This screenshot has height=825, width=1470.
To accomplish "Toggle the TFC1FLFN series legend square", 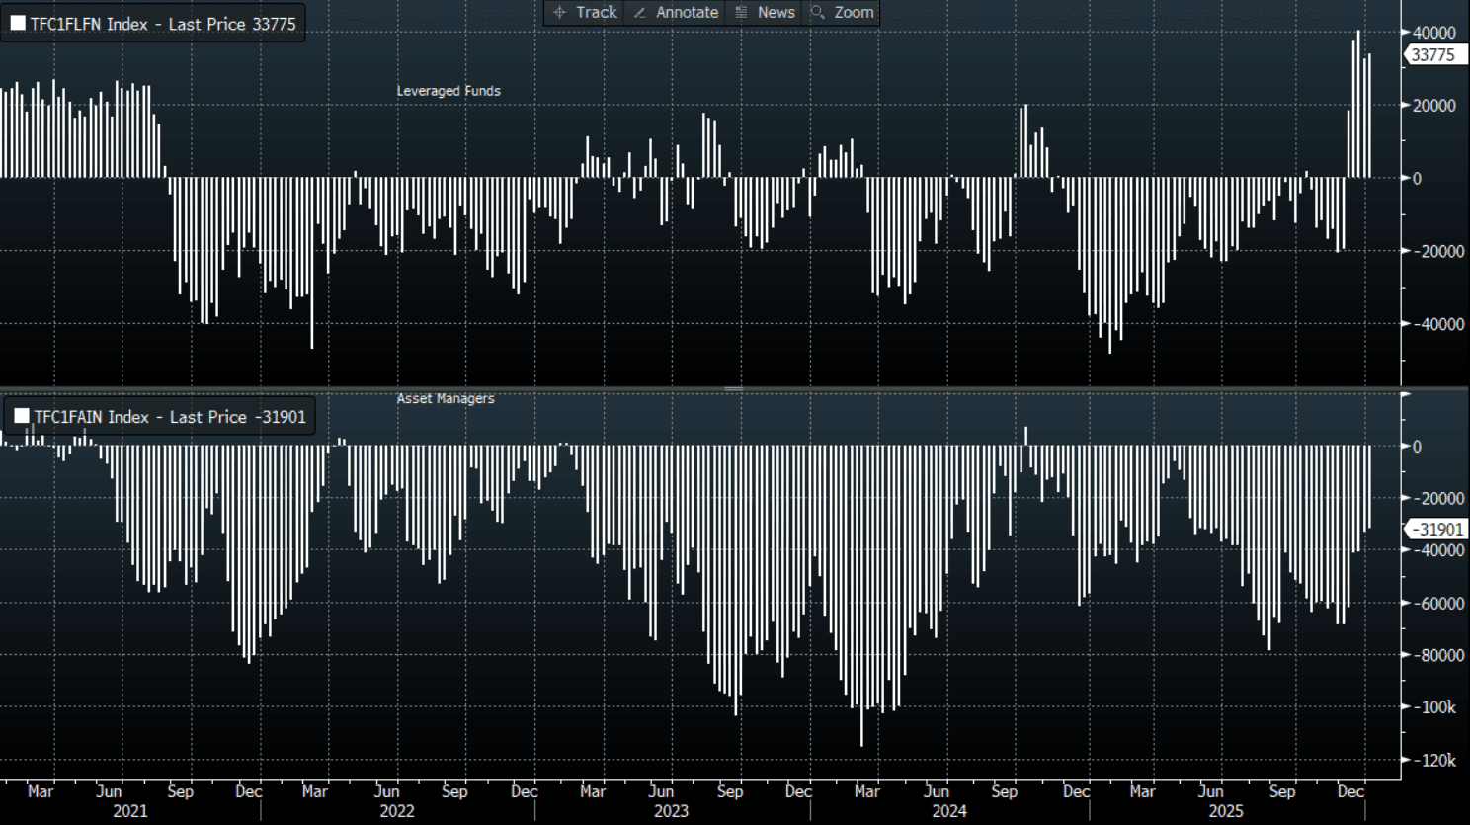I will [18, 24].
